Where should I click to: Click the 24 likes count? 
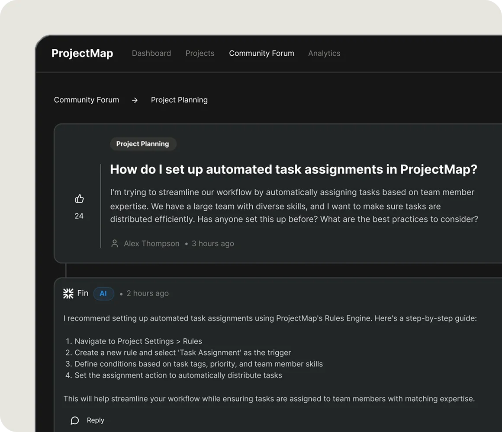(79, 216)
